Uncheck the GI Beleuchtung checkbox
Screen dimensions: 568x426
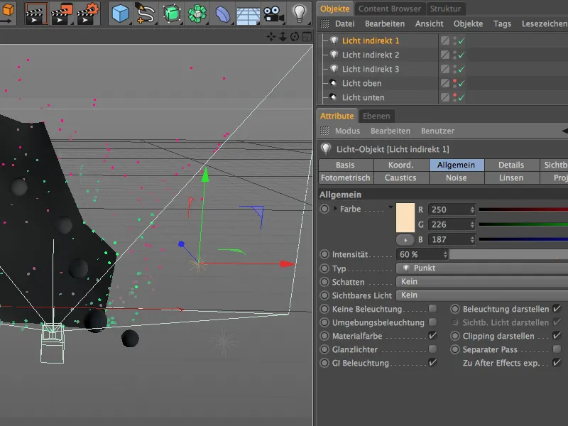point(432,363)
